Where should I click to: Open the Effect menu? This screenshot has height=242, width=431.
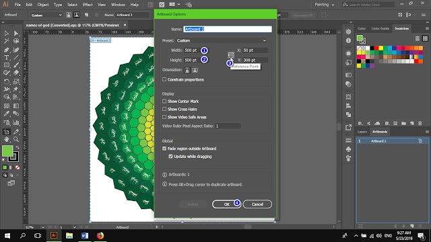coord(88,5)
